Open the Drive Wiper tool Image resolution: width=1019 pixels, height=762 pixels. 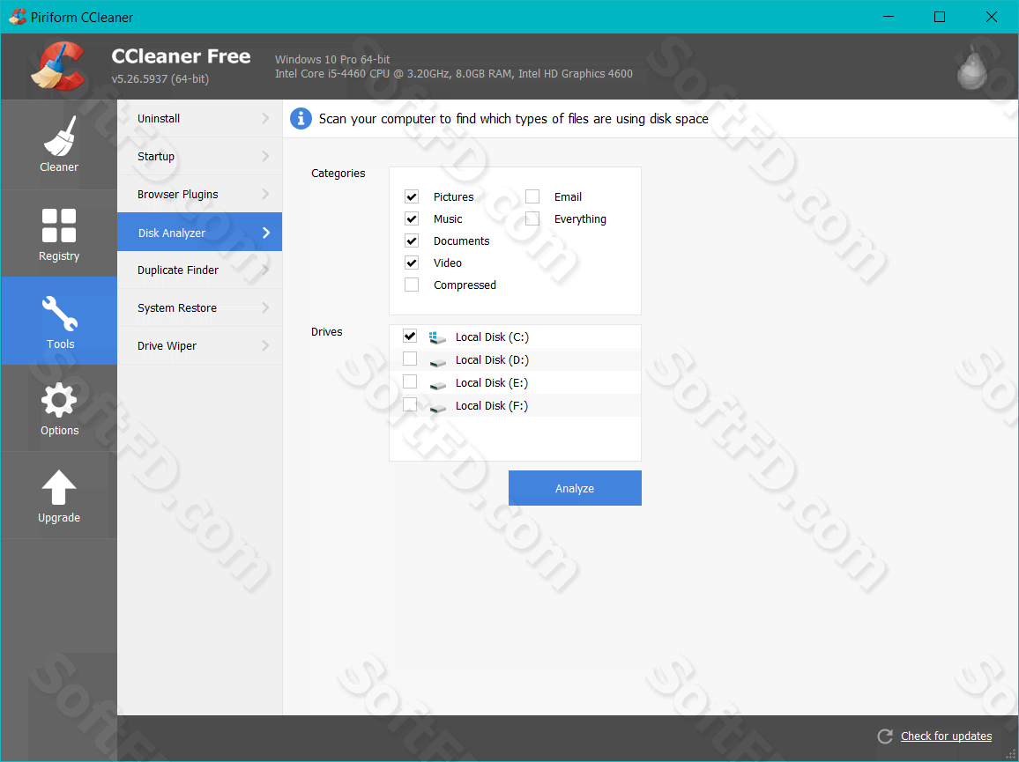click(199, 345)
